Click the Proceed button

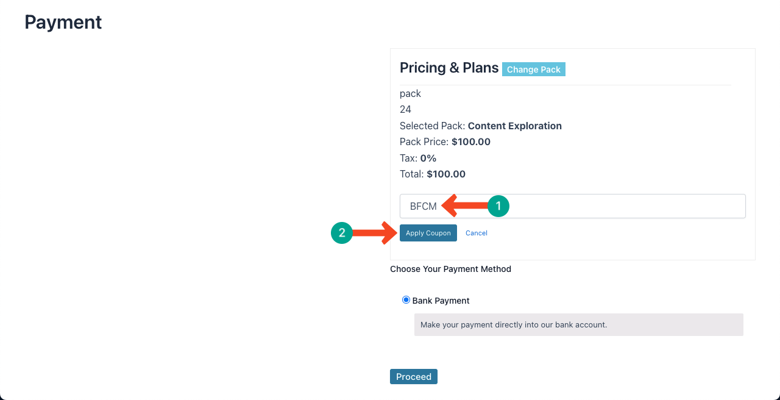coord(414,377)
